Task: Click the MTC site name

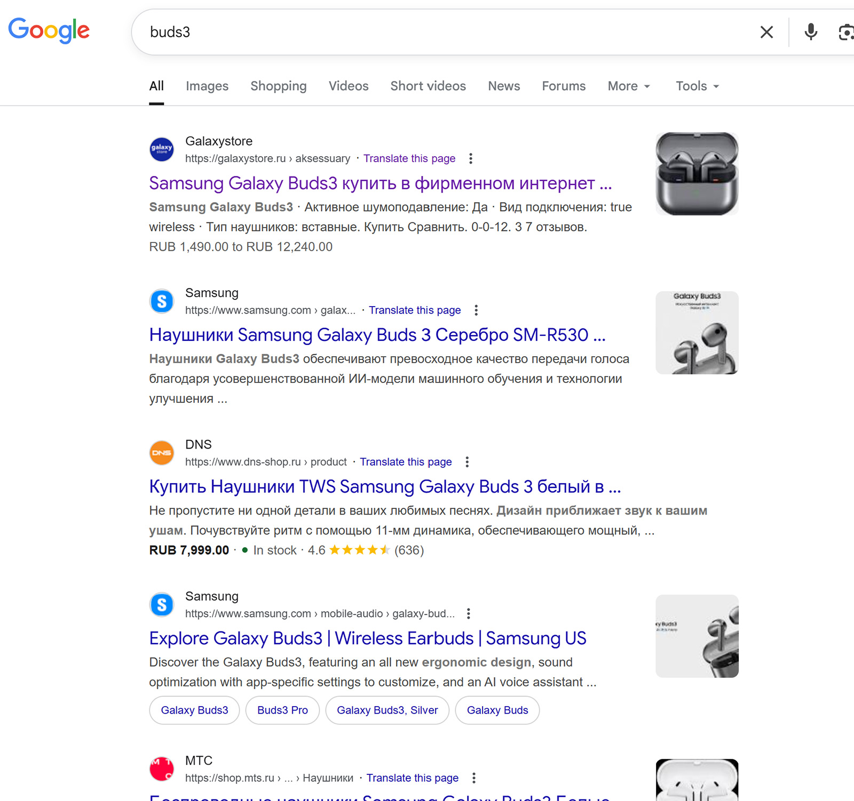Action: pos(199,761)
